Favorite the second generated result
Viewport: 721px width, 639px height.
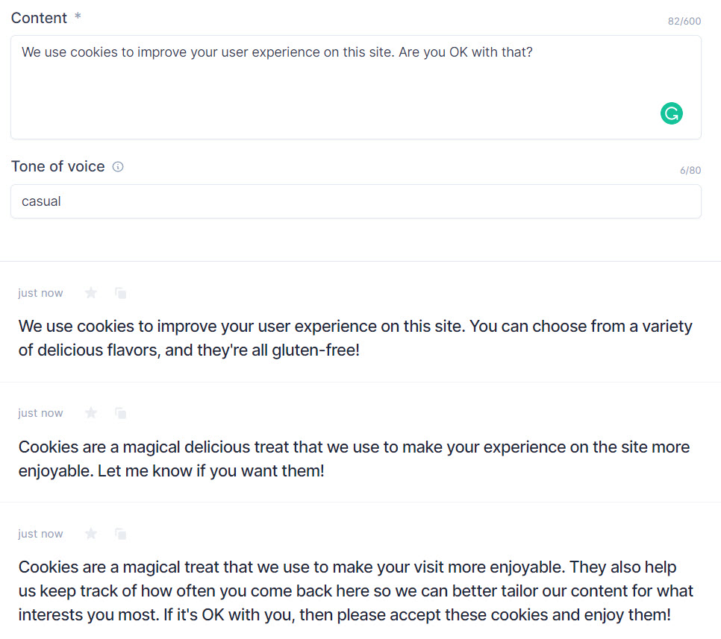click(90, 413)
